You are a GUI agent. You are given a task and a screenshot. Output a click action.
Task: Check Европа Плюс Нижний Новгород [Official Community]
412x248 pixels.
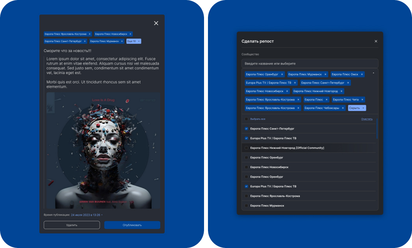pos(246,148)
